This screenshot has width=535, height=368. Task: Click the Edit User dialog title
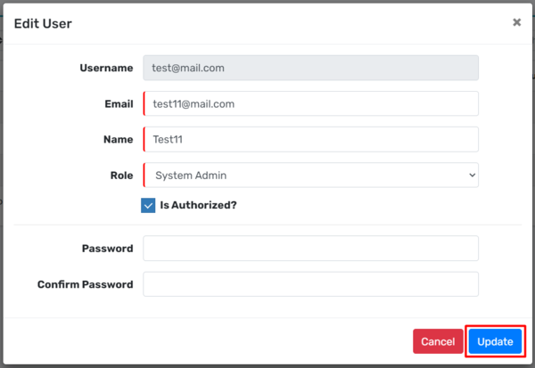(x=43, y=23)
